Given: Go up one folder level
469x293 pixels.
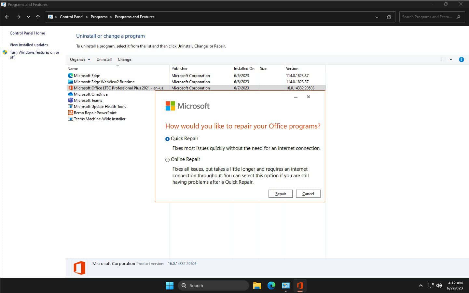Looking at the screenshot, I should coord(38,17).
